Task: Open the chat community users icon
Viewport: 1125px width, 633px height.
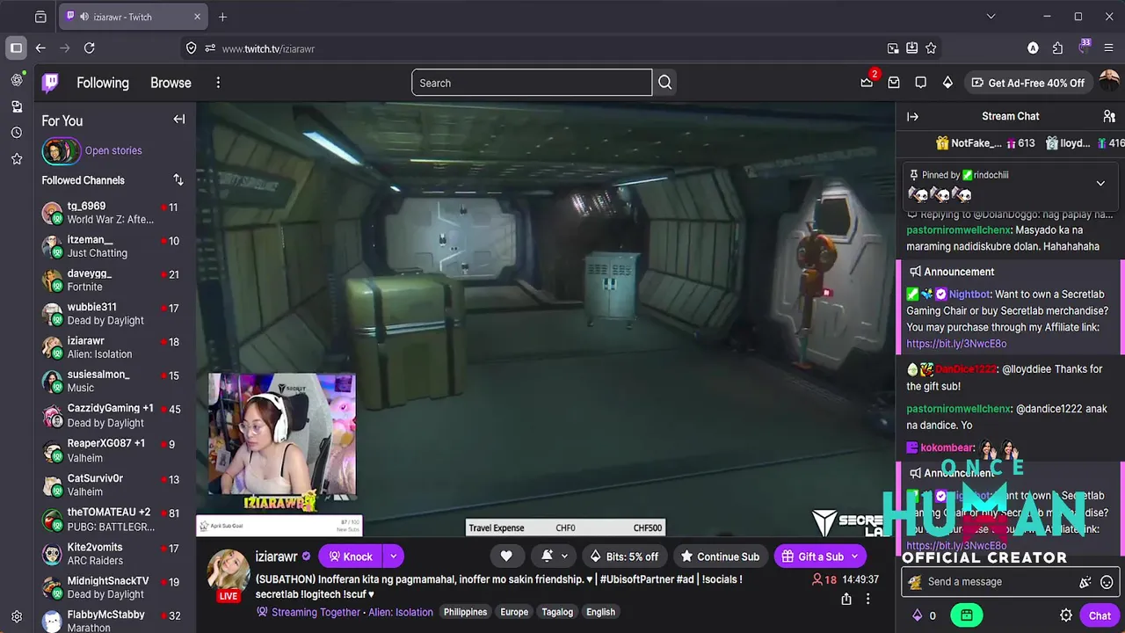Action: [x=1109, y=116]
